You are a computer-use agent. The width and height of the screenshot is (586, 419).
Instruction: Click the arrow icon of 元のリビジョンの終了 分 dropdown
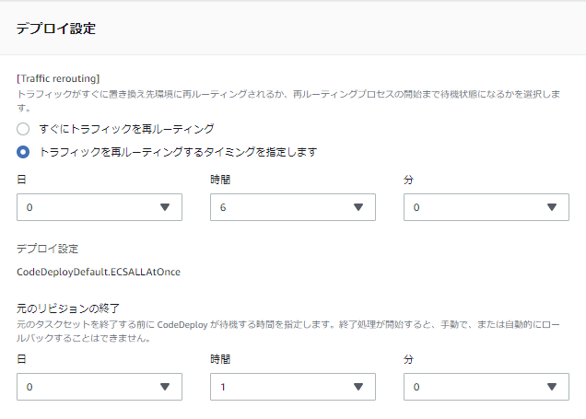click(x=553, y=387)
